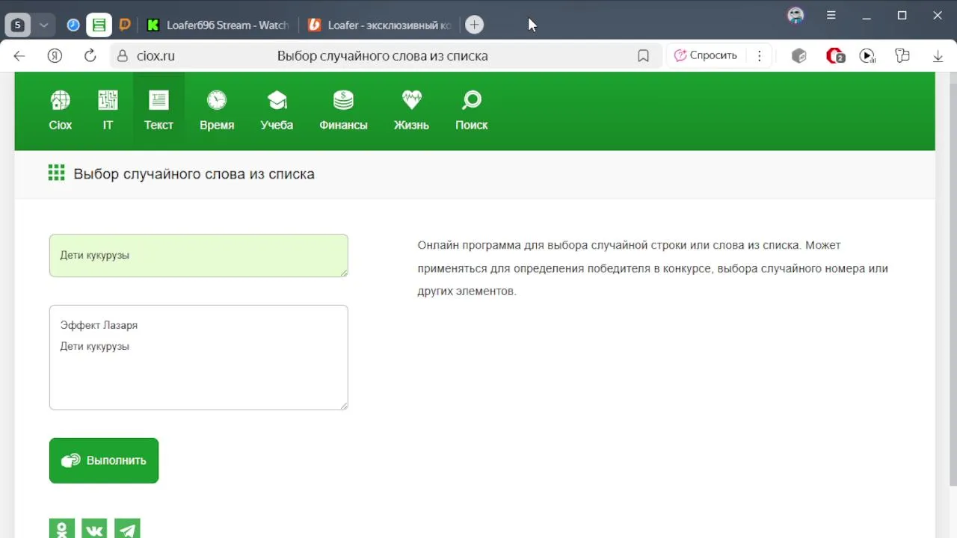Open the Жизнь category with heart icon
Image resolution: width=957 pixels, height=538 pixels.
[411, 111]
